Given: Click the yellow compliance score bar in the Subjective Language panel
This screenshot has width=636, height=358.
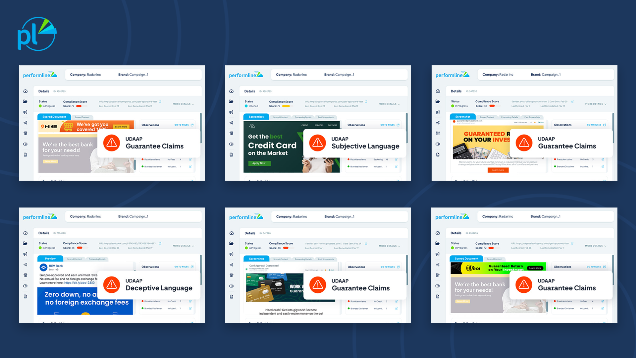Looking at the screenshot, I should click(x=286, y=106).
